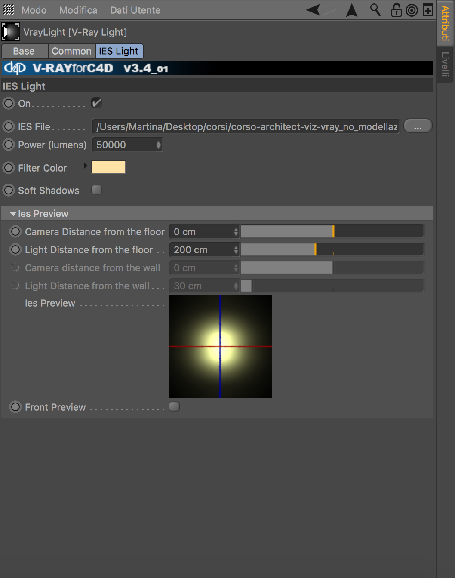The image size is (455, 578).
Task: Click animation dot for Light Distance from the floor
Action: (15, 249)
